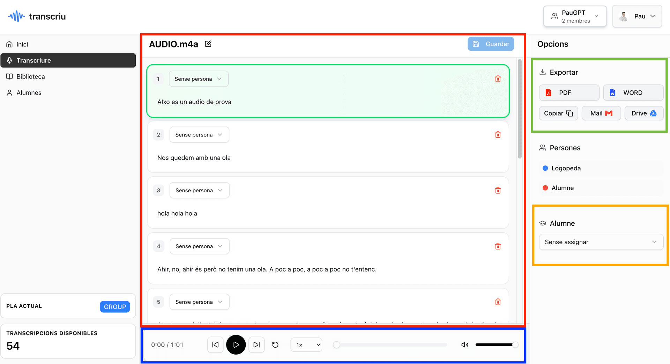Screen dimensions: 670x364
Task: Click the transcript text 'hola hola hola'
Action: pos(177,214)
